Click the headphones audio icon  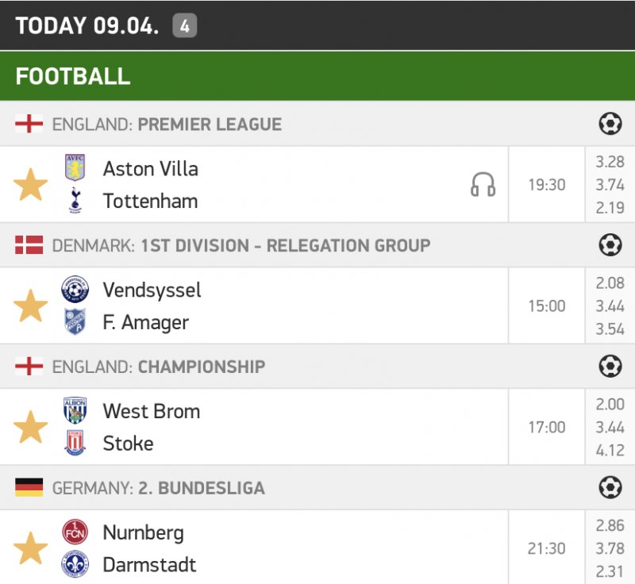(483, 185)
